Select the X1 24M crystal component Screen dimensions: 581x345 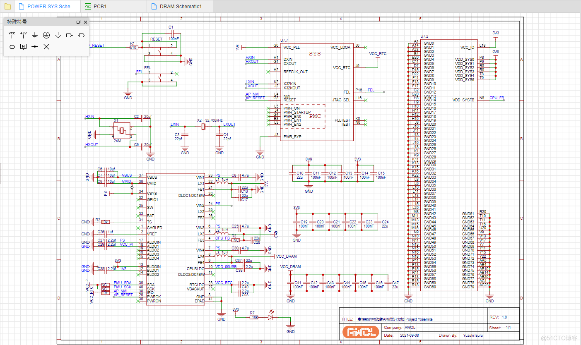point(122,131)
